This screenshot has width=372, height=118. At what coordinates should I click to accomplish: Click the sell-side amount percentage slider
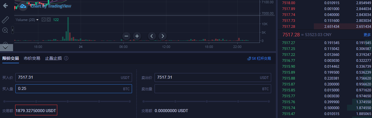point(206,101)
